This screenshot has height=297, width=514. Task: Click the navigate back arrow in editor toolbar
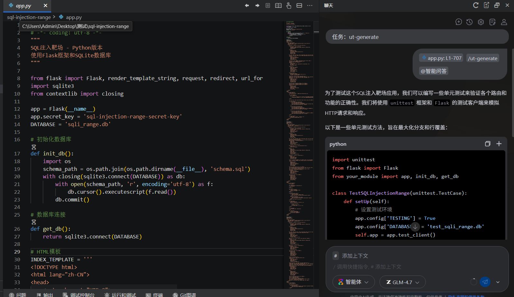click(247, 5)
